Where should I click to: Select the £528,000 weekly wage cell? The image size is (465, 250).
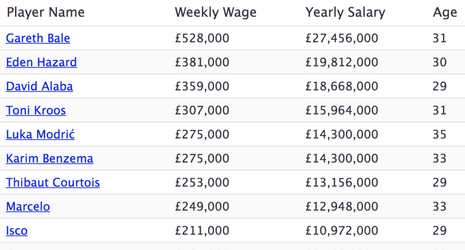pos(202,38)
